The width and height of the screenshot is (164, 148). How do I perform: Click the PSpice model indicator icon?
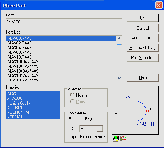coord(116,139)
